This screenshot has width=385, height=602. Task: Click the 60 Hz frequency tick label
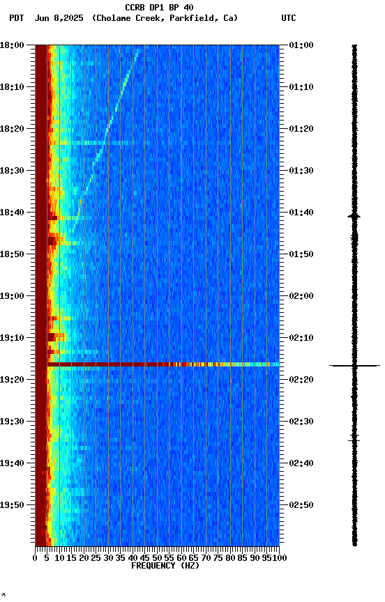(x=181, y=558)
